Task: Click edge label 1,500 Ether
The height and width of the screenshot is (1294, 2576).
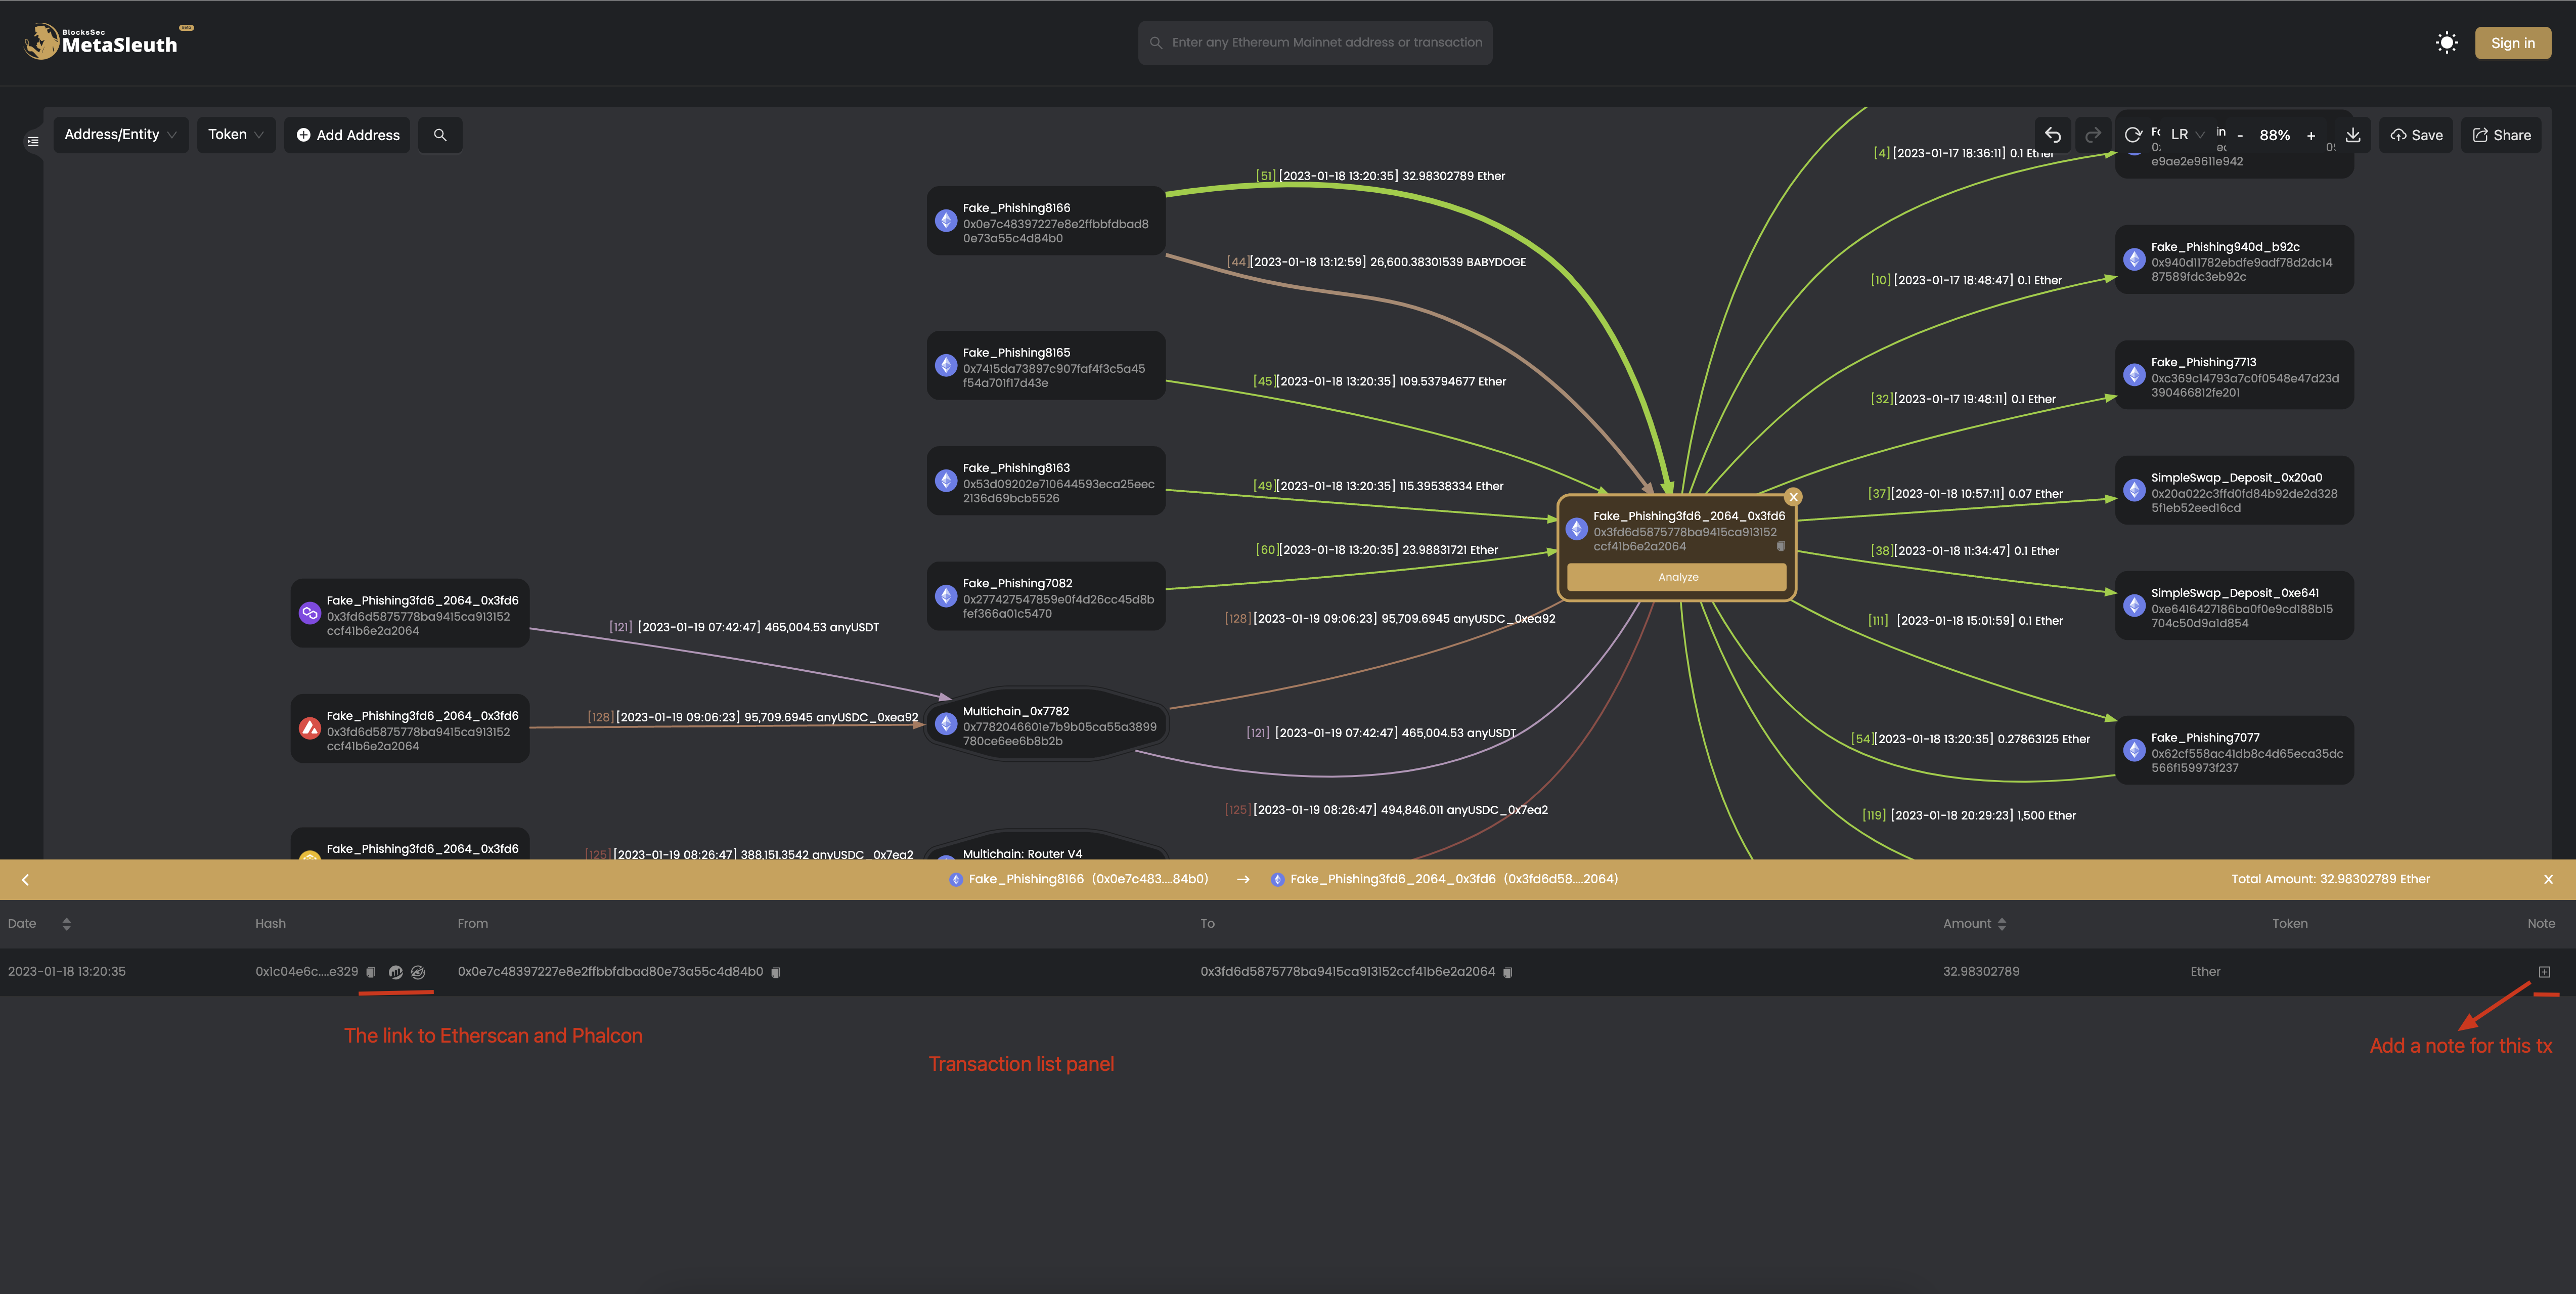Action: [x=1969, y=816]
